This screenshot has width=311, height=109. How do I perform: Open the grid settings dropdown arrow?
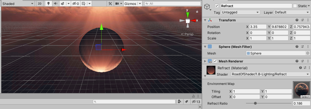pos(90,4)
